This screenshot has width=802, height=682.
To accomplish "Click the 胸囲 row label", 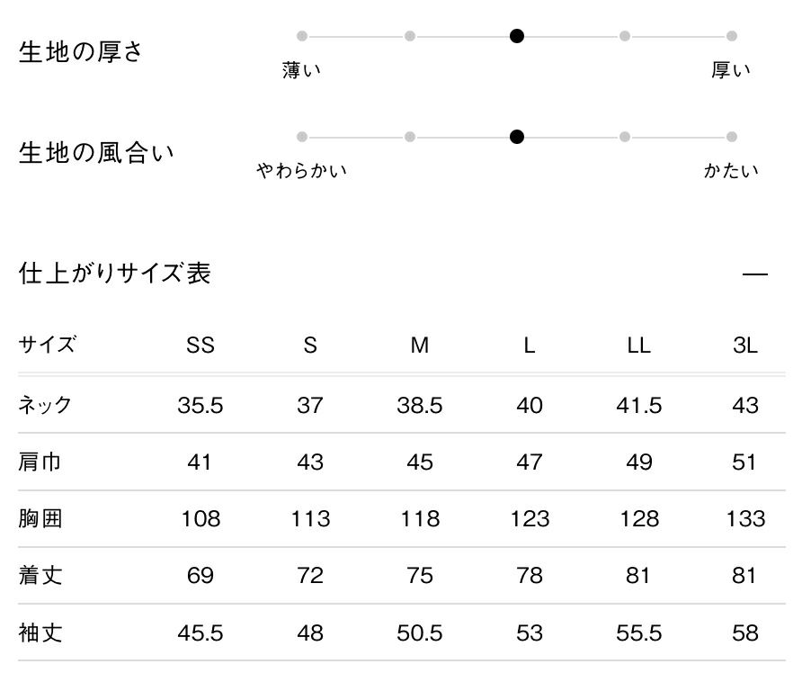I will click(x=40, y=519).
